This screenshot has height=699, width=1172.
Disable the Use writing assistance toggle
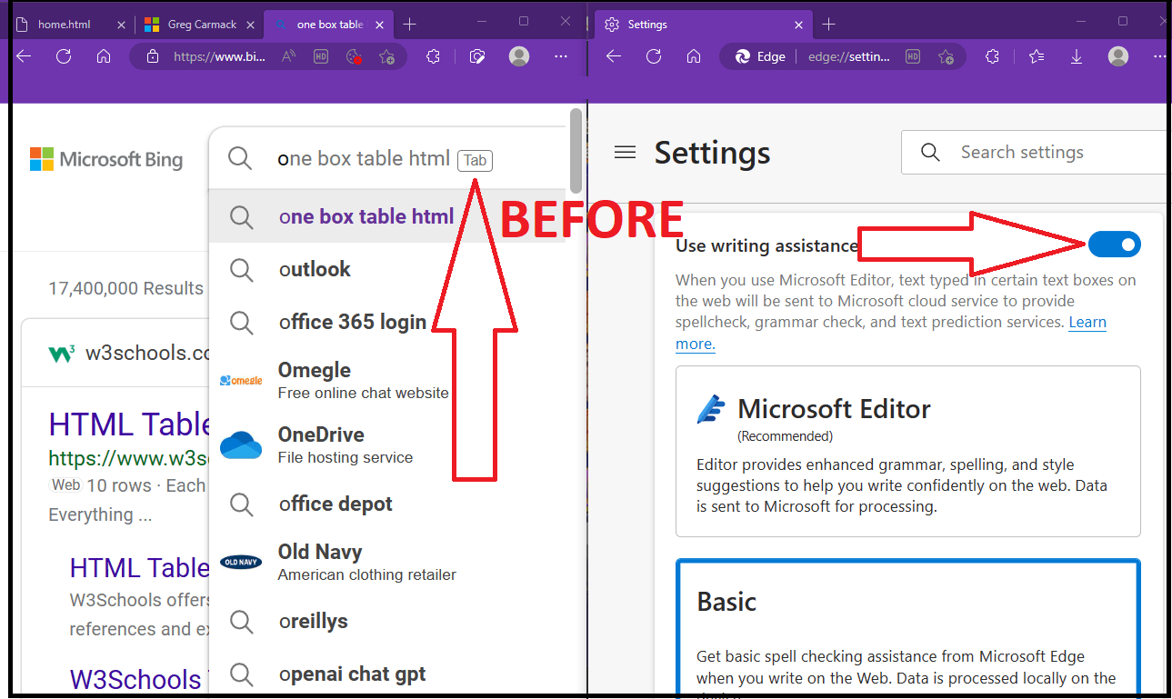click(1114, 244)
